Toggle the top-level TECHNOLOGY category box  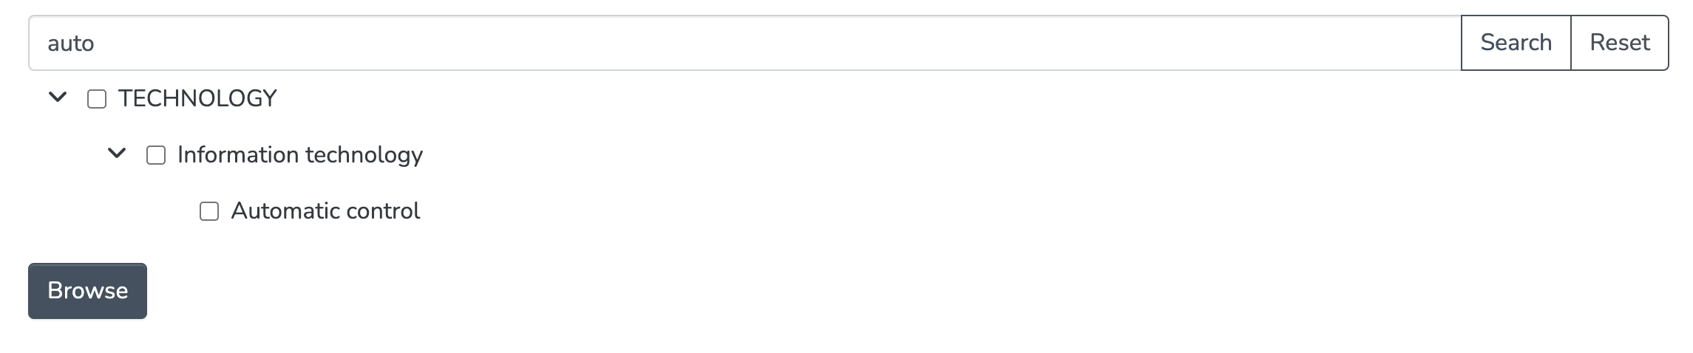97,99
